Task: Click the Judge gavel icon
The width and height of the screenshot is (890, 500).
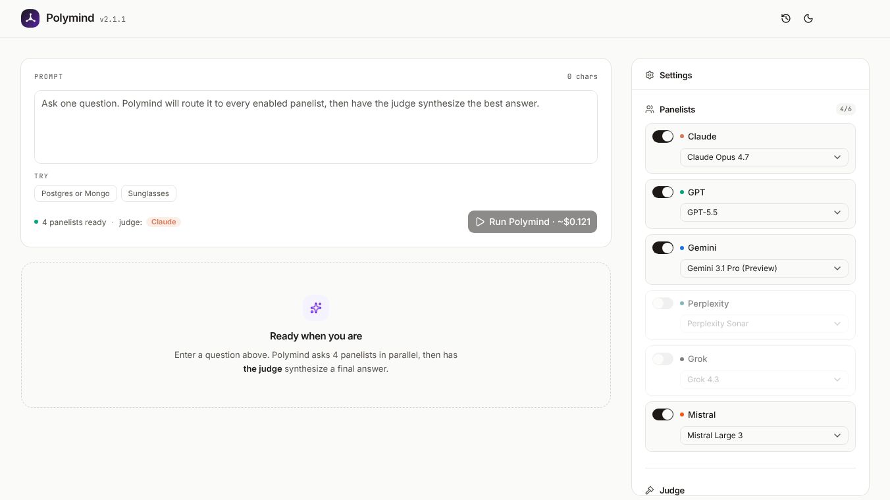Action: 650,490
